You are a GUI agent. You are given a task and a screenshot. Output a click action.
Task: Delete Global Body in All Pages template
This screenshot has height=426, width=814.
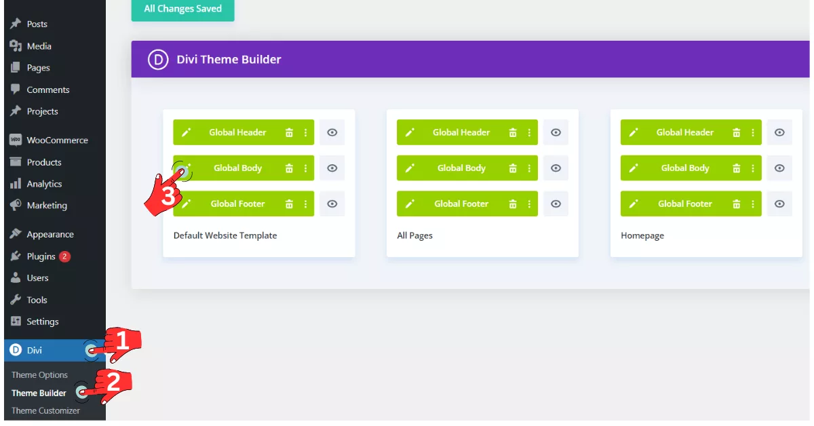[513, 168]
